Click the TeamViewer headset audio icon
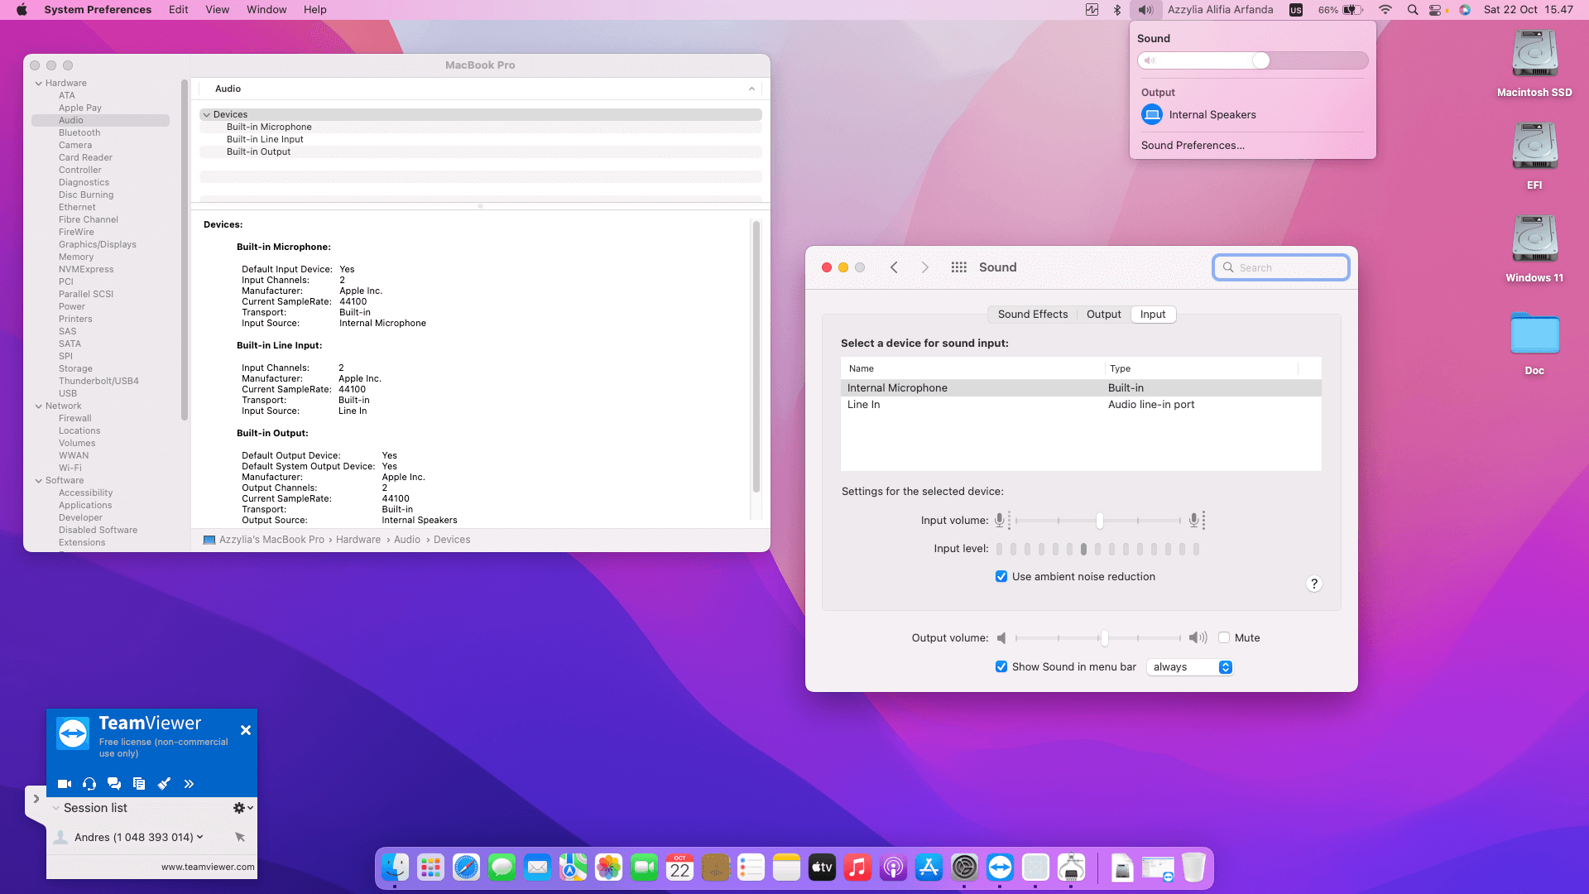The width and height of the screenshot is (1589, 894). [89, 784]
